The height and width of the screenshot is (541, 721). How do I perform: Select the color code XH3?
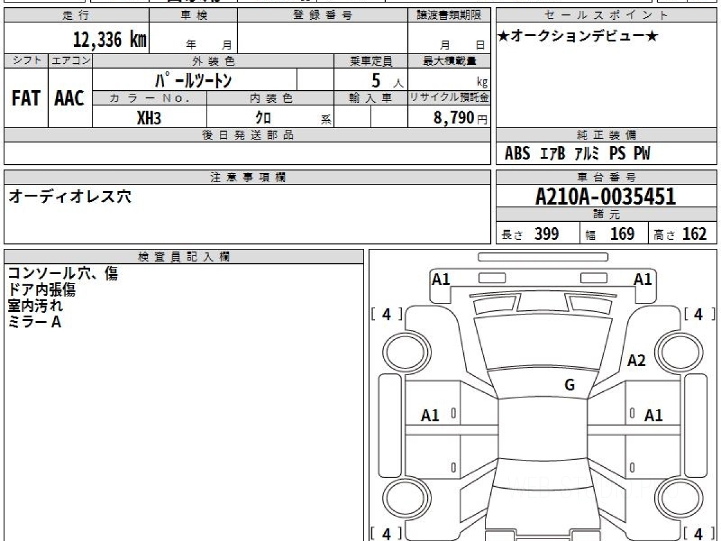point(149,118)
